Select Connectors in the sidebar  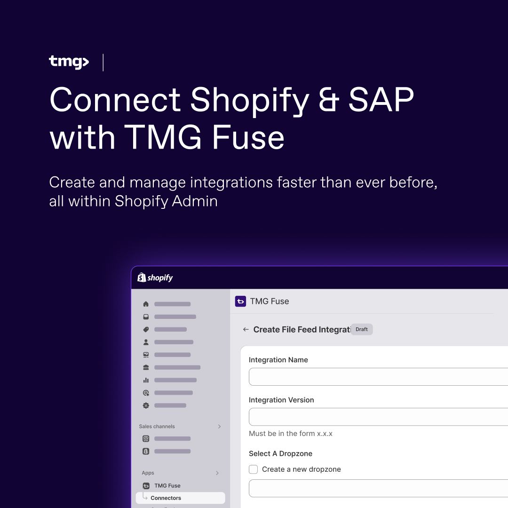tap(166, 498)
